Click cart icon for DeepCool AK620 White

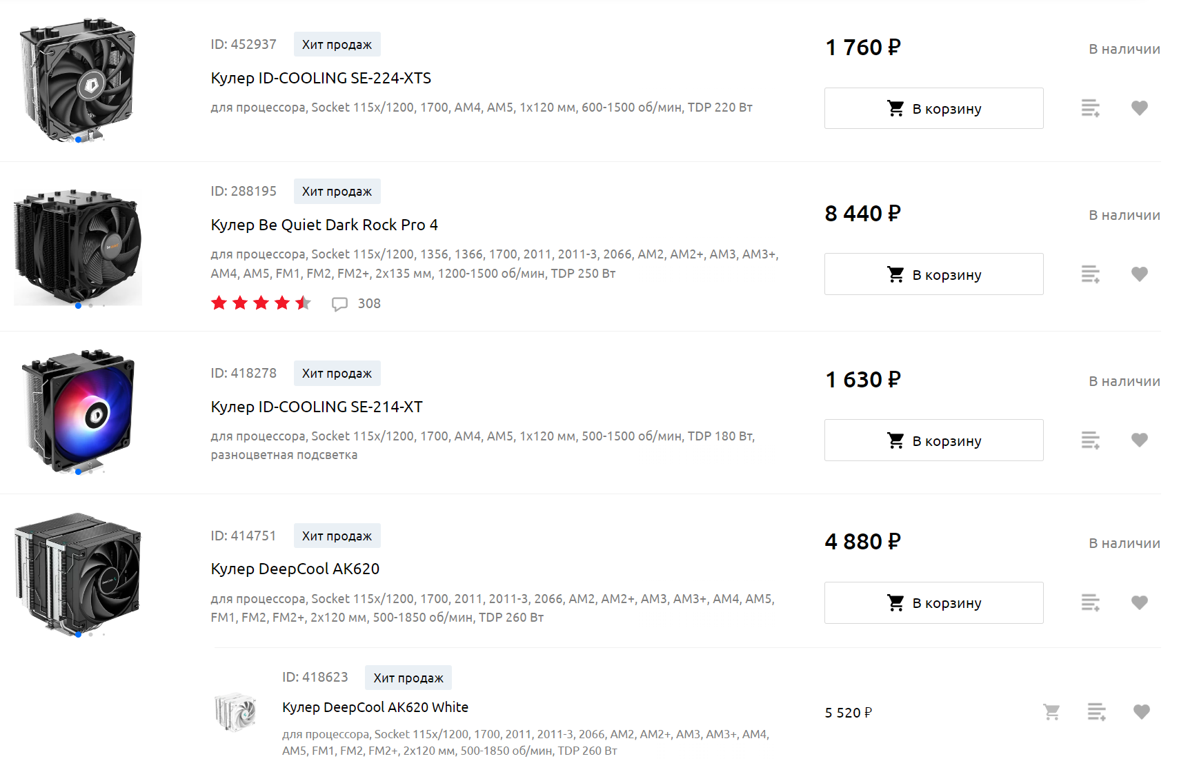[1051, 712]
